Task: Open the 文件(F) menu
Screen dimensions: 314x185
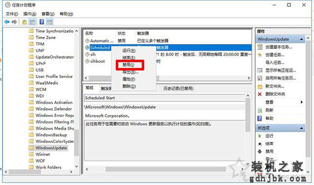Action: 12,14
